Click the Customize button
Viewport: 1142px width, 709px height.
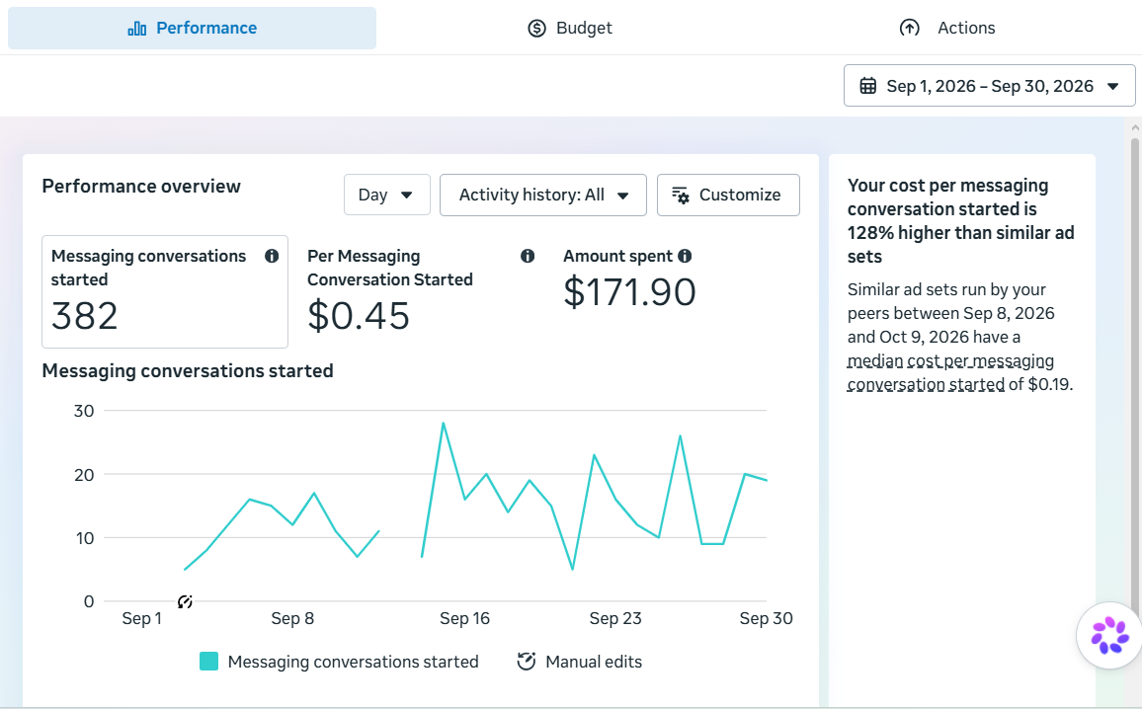pyautogui.click(x=728, y=196)
